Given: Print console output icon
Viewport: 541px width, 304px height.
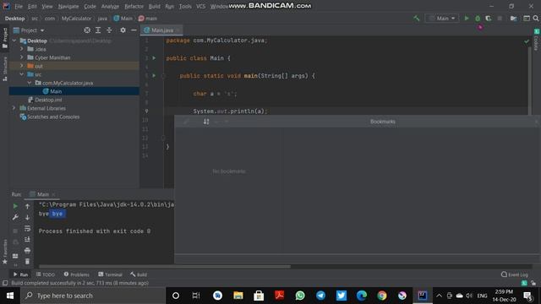Looking at the screenshot, I should tap(27, 250).
